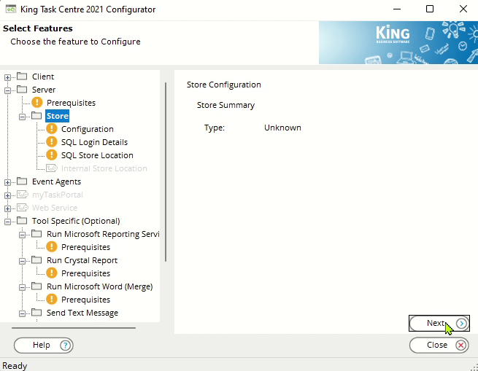This screenshot has width=478, height=371.
Task: Open SQL Store Location item
Action: (97, 155)
